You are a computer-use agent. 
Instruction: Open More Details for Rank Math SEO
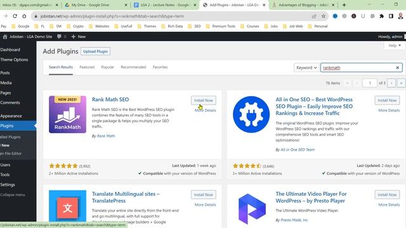206,110
